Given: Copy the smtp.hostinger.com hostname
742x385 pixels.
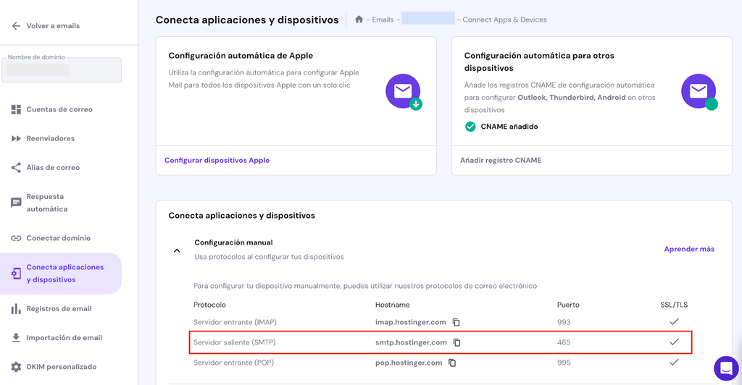Looking at the screenshot, I should (457, 342).
